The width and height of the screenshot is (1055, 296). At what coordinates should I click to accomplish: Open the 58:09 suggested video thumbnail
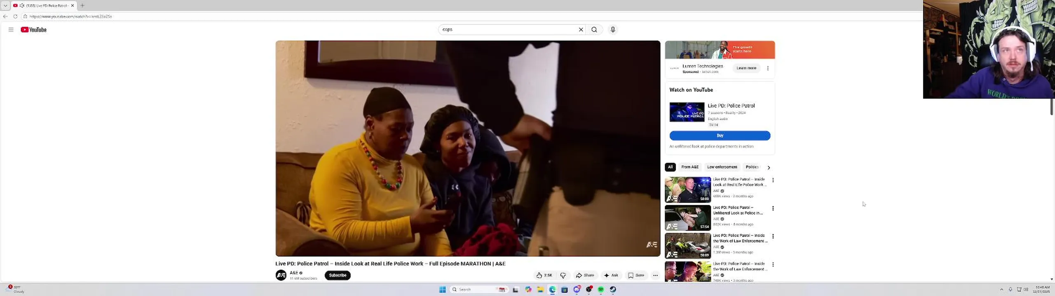pos(688,246)
